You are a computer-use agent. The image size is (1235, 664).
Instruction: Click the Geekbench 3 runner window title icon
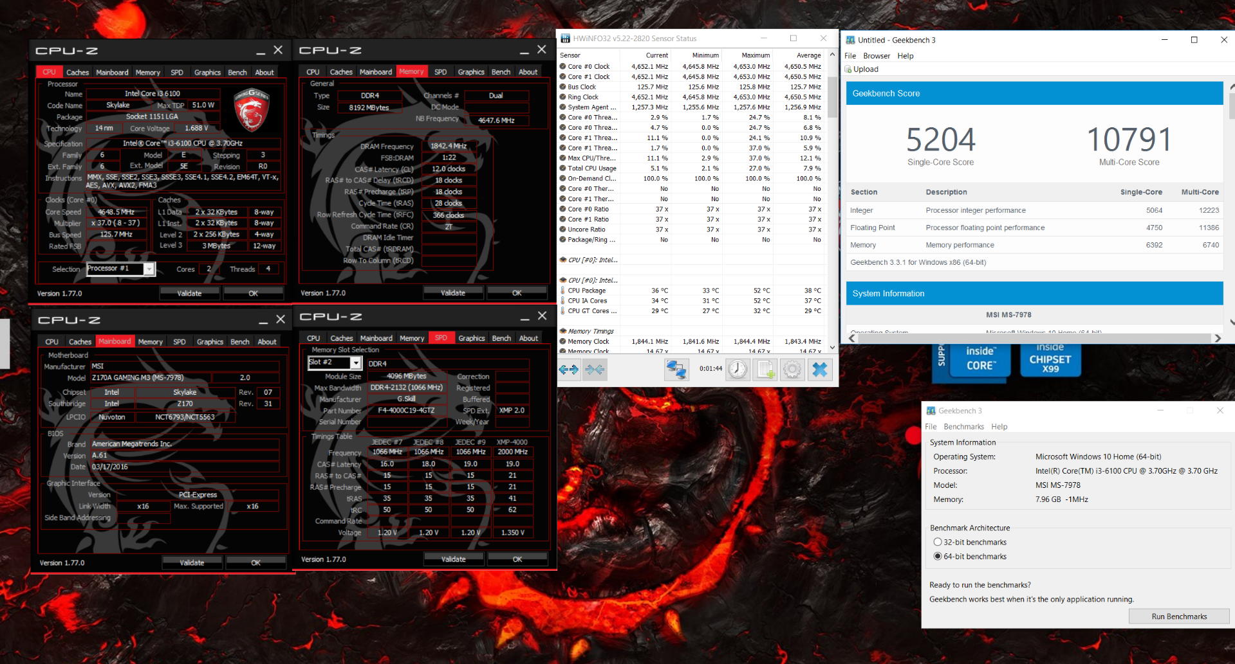[x=931, y=411]
